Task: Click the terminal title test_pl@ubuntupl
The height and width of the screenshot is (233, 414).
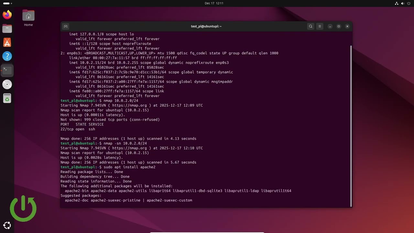Action: pos(206,26)
